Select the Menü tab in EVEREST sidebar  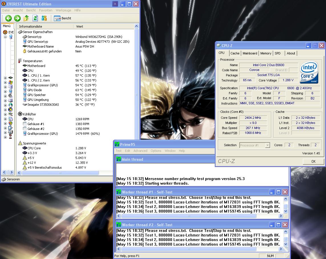(7, 26)
